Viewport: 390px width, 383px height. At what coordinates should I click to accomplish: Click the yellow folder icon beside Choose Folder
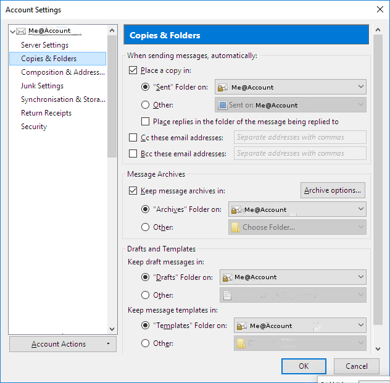pyautogui.click(x=235, y=227)
